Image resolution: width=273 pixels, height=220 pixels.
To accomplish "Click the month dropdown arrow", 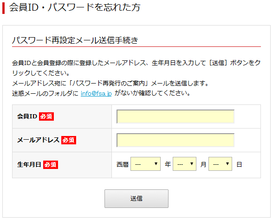I will click(x=192, y=164).
